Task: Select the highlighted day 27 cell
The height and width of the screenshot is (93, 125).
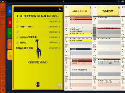Action: (95, 32)
